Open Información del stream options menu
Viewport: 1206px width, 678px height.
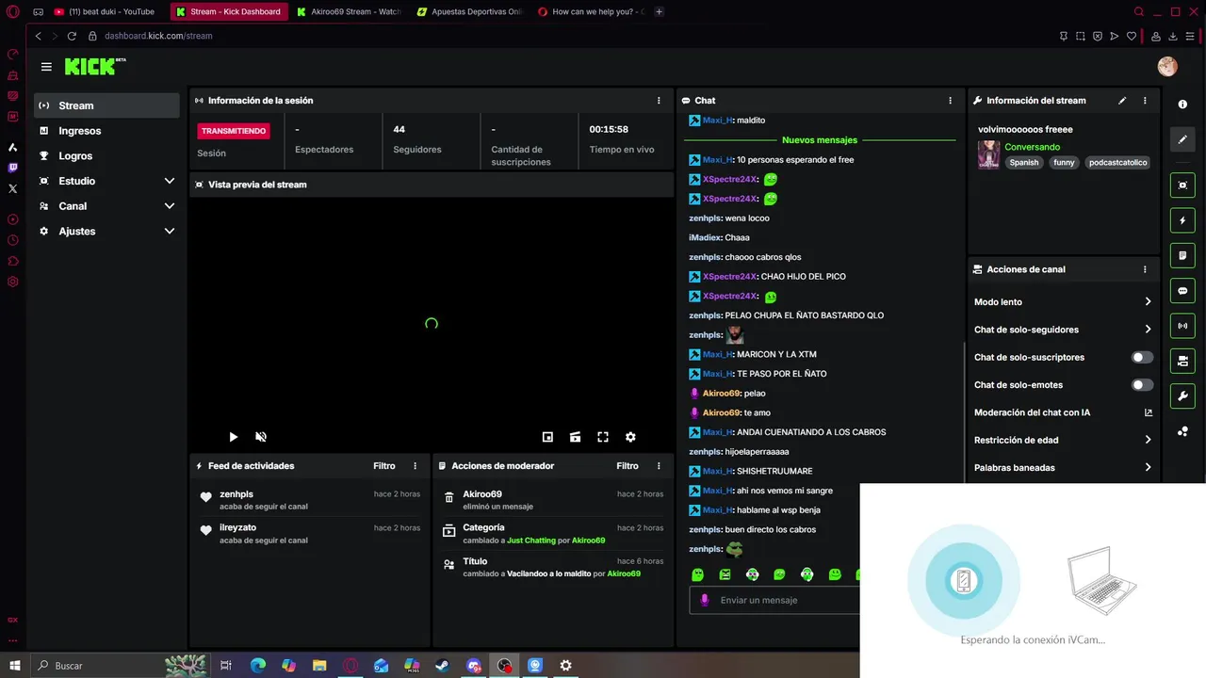[x=1145, y=100]
